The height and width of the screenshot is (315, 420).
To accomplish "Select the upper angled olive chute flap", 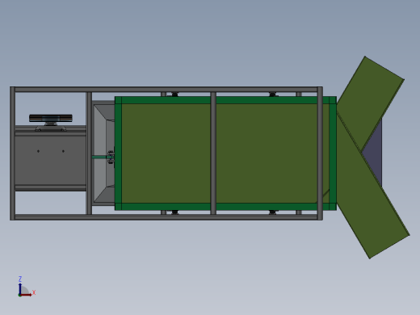I will [373, 99].
